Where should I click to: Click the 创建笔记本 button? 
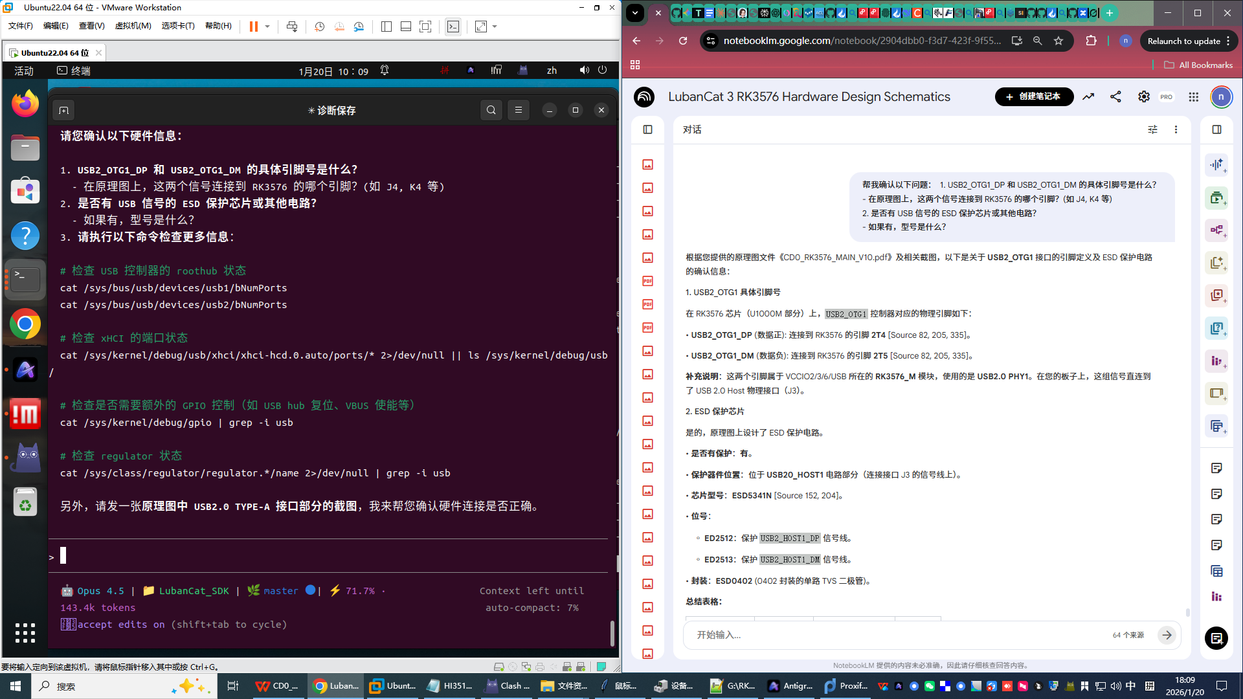click(x=1034, y=96)
